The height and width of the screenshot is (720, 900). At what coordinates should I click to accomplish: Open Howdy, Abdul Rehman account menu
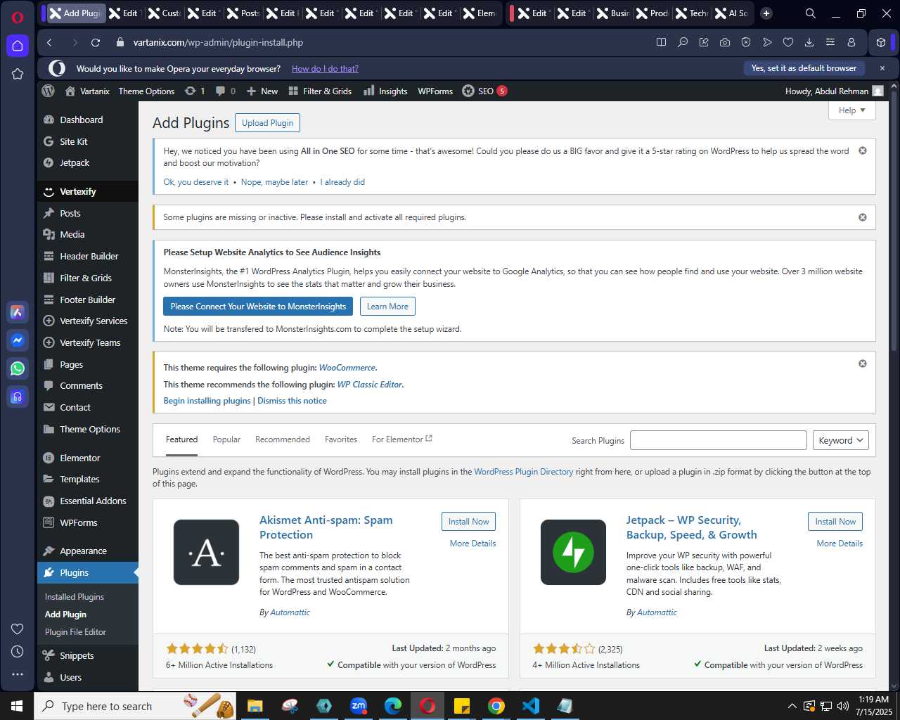[x=834, y=91]
